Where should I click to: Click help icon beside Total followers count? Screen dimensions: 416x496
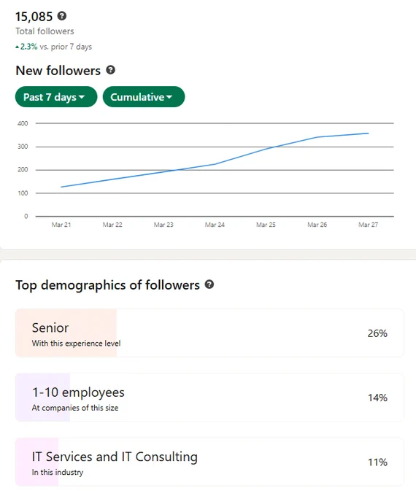(x=62, y=16)
